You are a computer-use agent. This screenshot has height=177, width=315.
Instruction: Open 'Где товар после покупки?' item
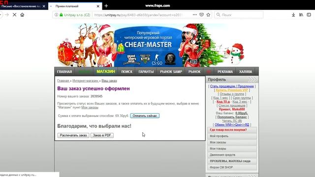pyautogui.click(x=232, y=130)
